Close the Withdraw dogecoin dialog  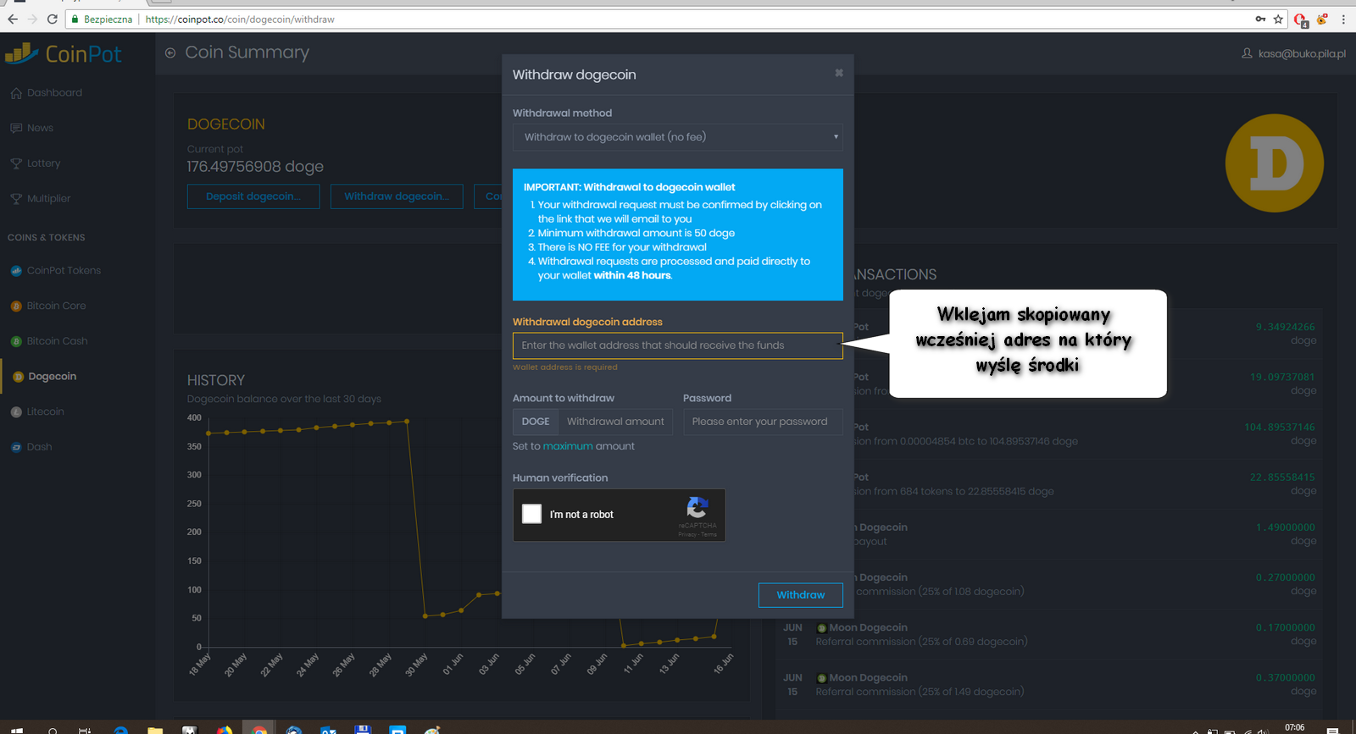(839, 73)
